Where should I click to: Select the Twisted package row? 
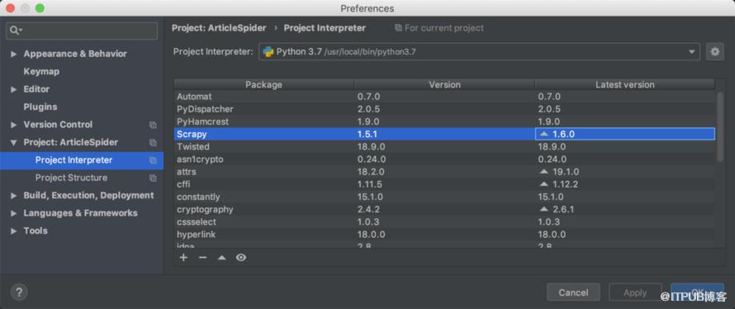tap(444, 147)
